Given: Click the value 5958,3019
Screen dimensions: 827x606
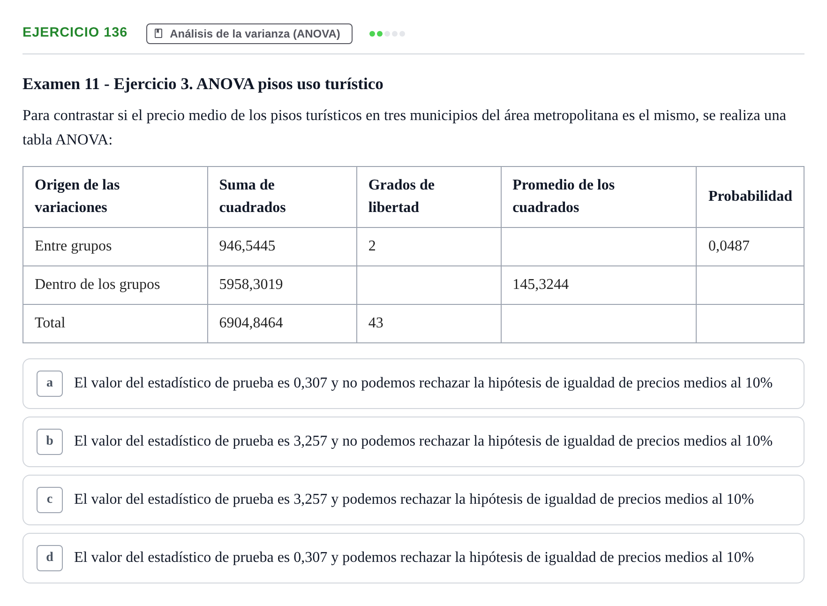Looking at the screenshot, I should [x=251, y=285].
